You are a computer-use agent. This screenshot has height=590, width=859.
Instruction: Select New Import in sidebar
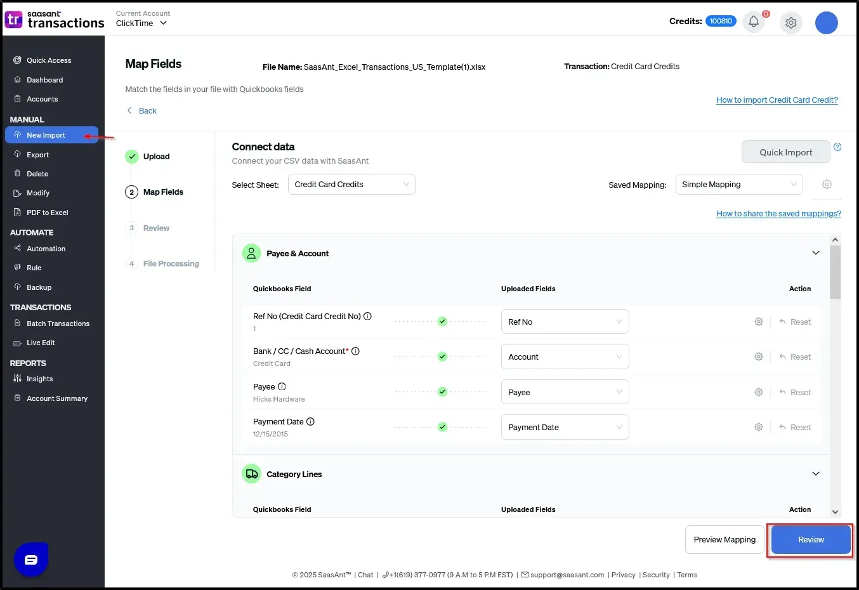51,135
